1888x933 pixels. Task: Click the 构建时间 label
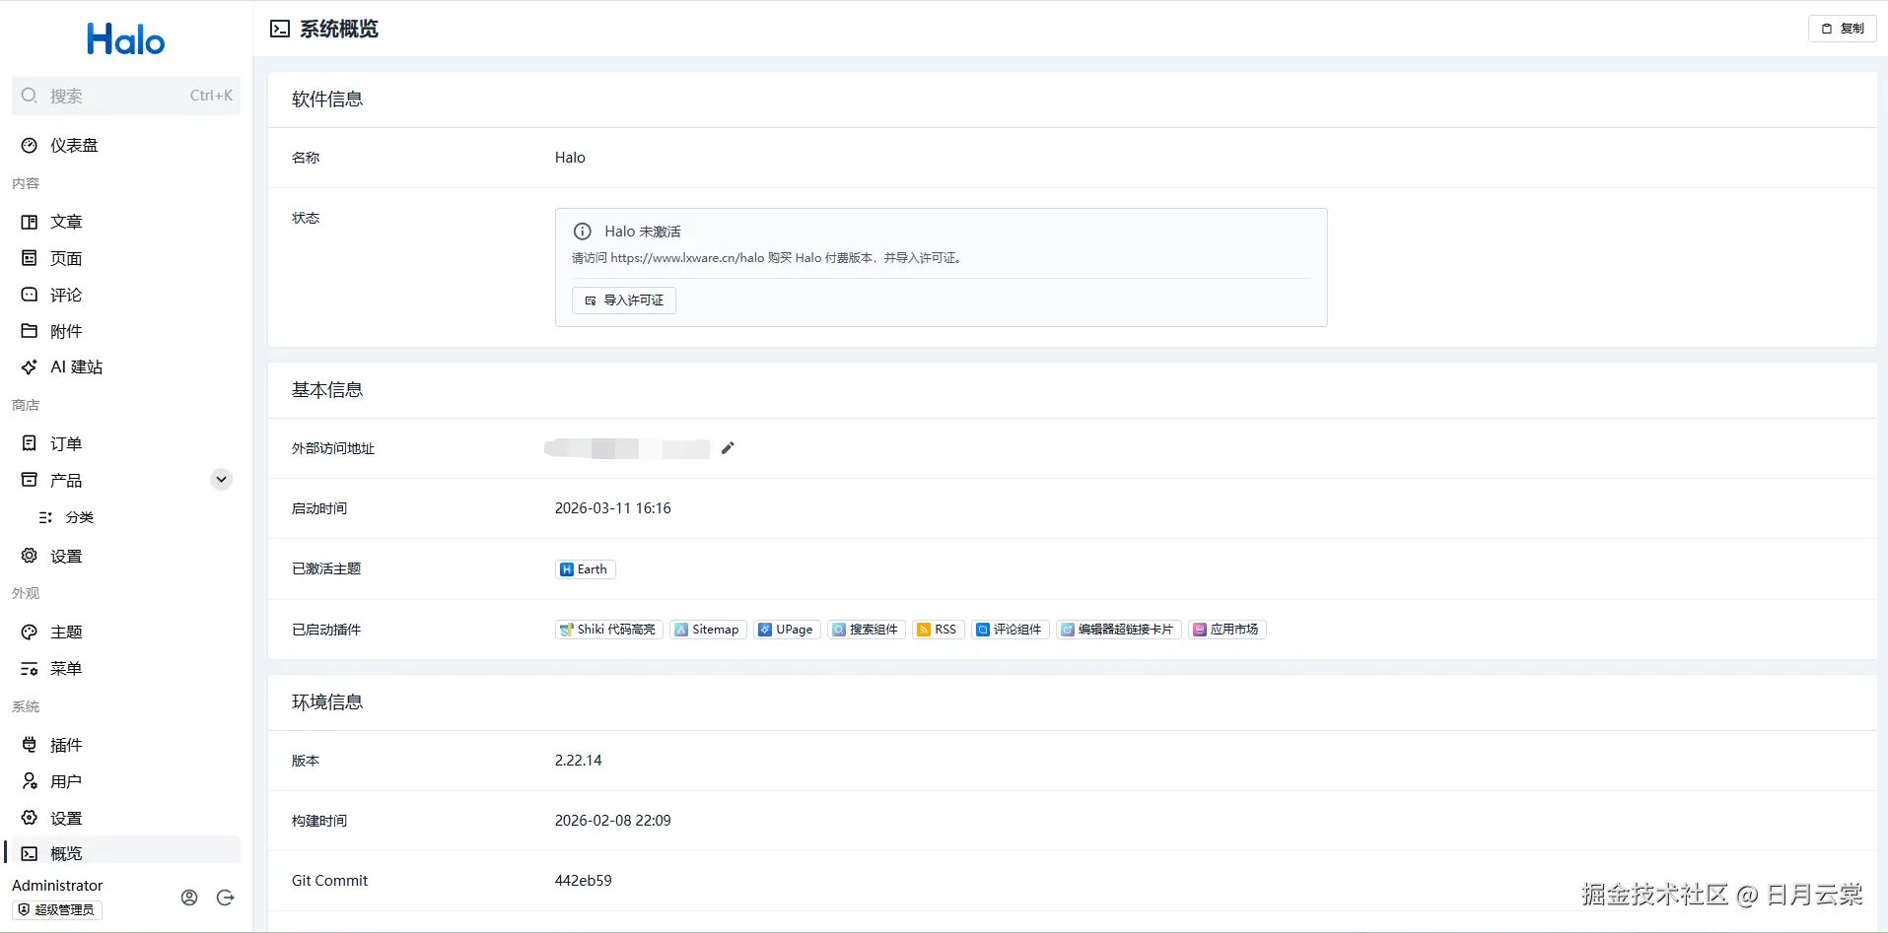(319, 821)
